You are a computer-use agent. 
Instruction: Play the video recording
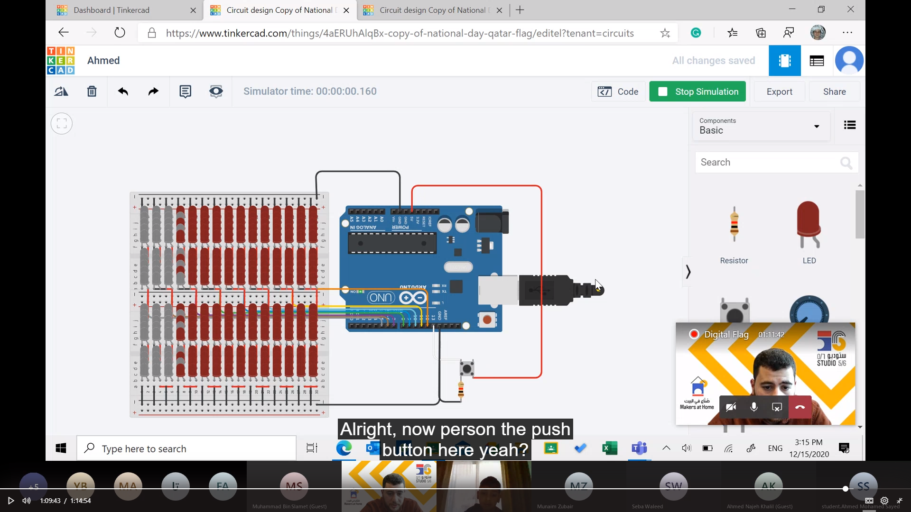[10, 501]
